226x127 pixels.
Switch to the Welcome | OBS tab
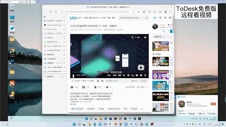pyautogui.click(x=54, y=29)
